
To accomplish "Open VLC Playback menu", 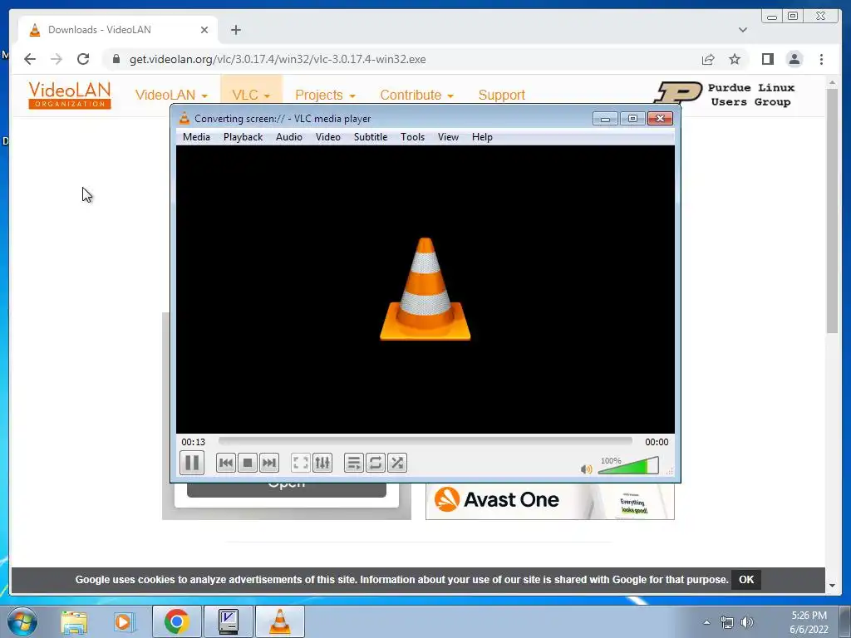I will point(243,137).
